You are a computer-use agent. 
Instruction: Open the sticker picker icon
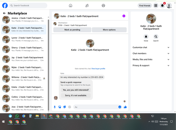(65, 107)
